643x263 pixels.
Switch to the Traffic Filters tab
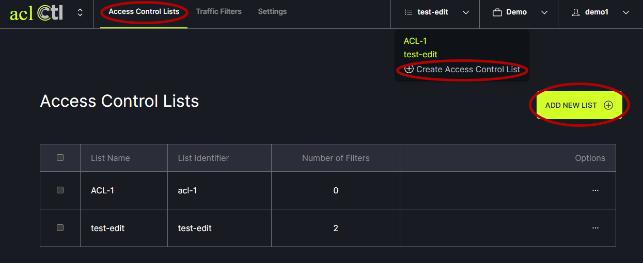click(218, 11)
